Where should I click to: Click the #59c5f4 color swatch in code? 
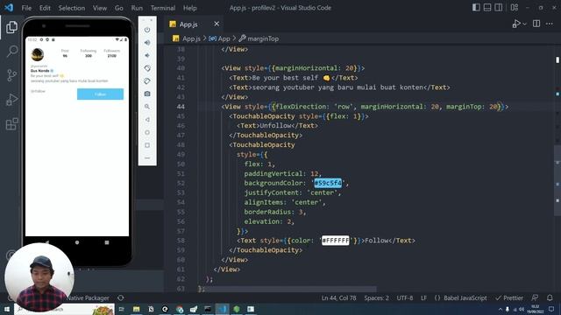[x=328, y=183]
